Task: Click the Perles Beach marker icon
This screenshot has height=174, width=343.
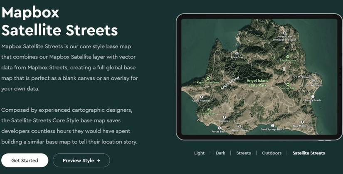Action: [219, 128]
